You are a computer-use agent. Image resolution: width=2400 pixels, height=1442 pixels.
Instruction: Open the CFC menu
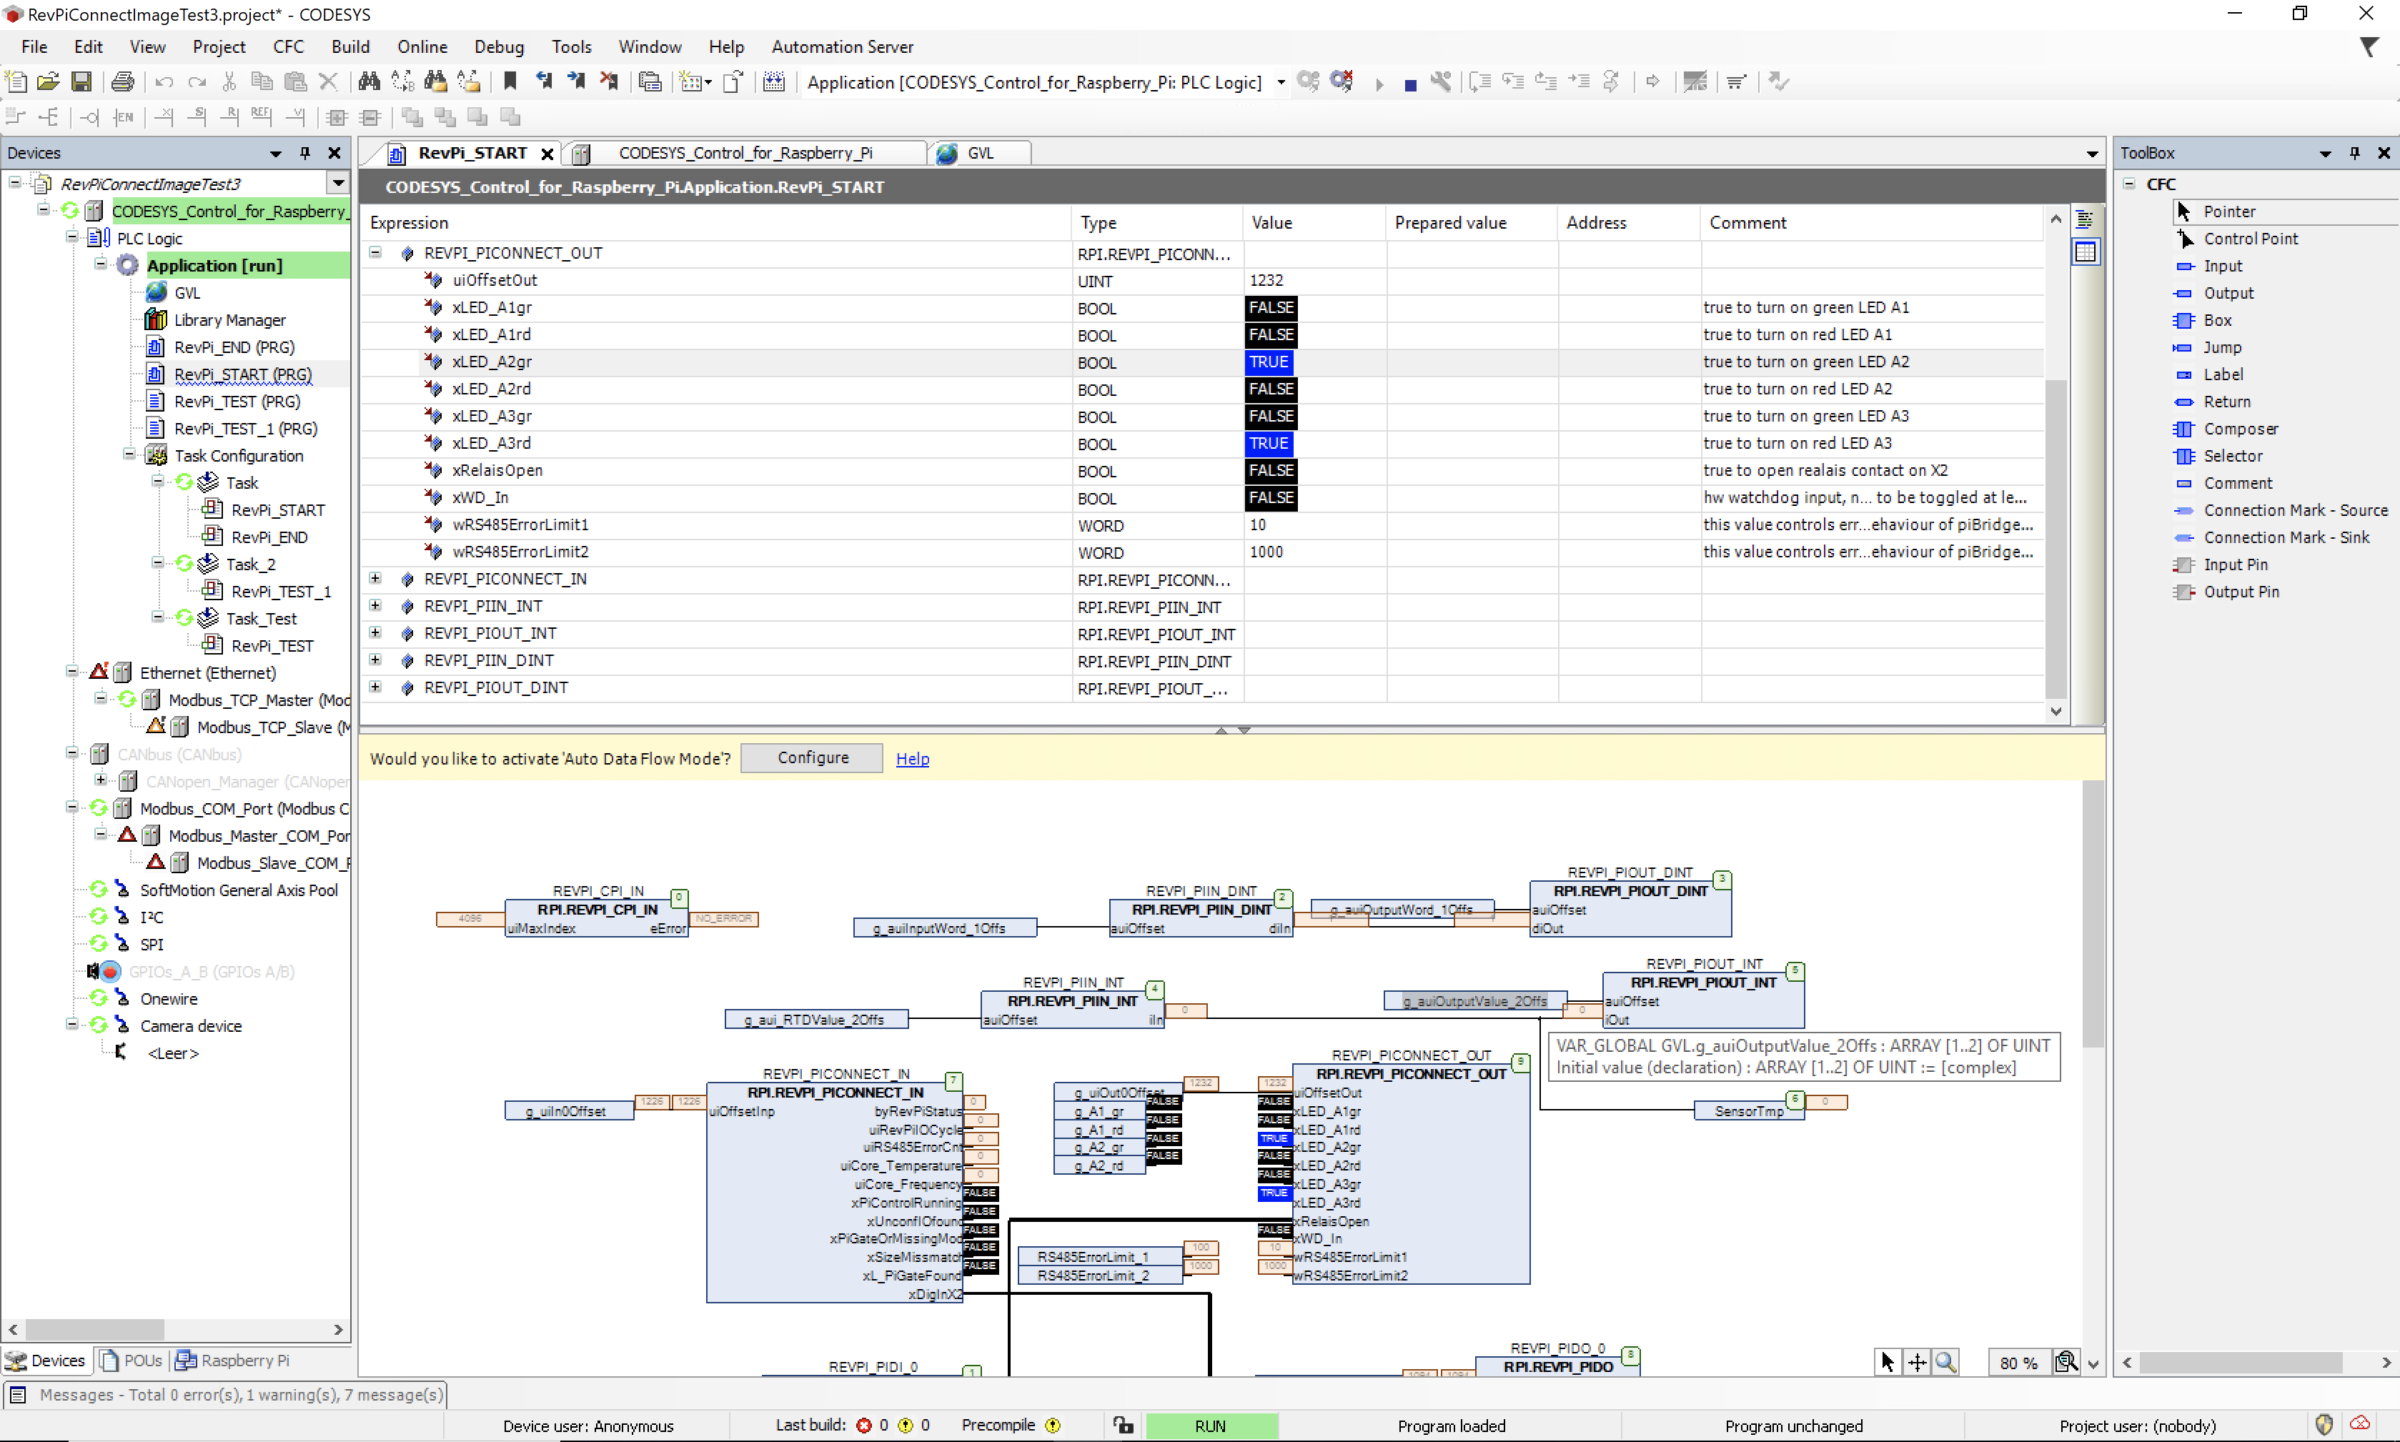click(287, 46)
